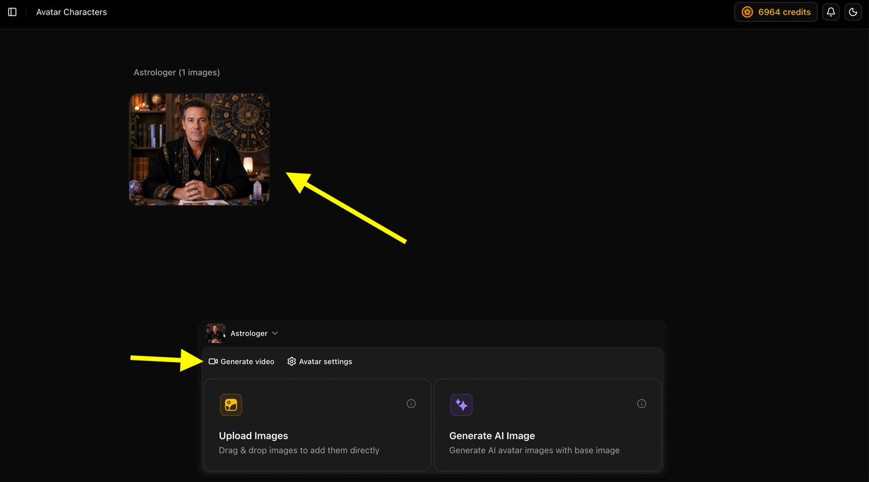This screenshot has height=482, width=869.
Task: Expand the Astrologer avatar dropdown
Action: (275, 333)
